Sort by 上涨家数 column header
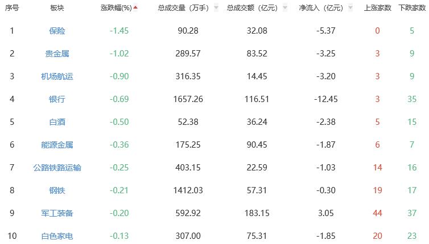429x244 pixels. click(x=377, y=8)
